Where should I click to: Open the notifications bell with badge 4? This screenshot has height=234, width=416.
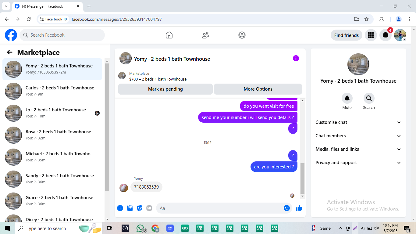click(x=386, y=35)
